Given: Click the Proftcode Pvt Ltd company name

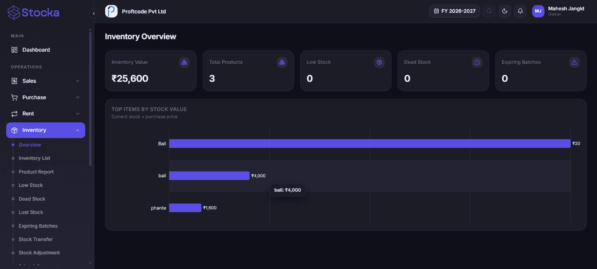Looking at the screenshot, I should point(144,12).
